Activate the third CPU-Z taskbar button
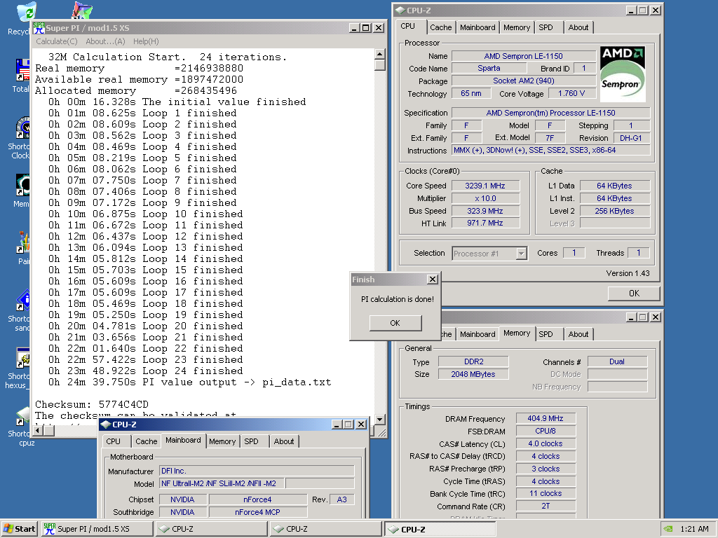The height and width of the screenshot is (538, 718). click(440, 529)
